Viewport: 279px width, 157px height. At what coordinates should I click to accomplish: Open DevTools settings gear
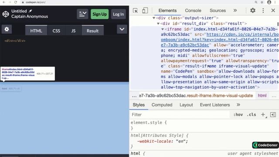point(253,10)
